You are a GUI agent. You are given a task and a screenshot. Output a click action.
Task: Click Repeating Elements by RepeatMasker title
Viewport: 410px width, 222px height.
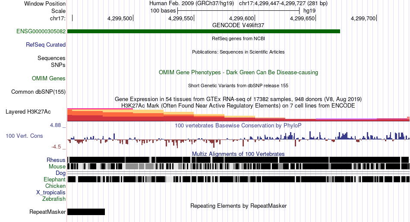pyautogui.click(x=239, y=206)
